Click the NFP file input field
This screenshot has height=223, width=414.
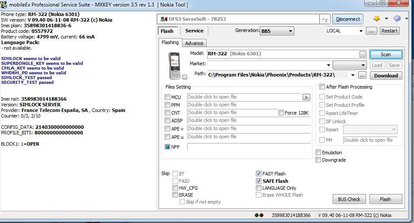tap(249, 147)
